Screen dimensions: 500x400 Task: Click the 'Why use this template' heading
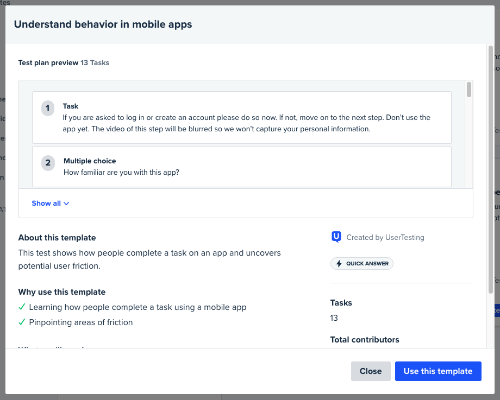tap(62, 292)
